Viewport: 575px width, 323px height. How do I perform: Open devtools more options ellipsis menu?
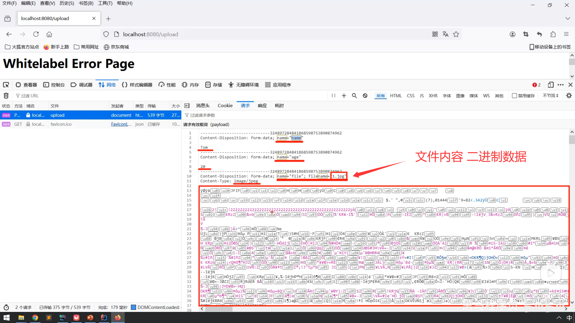tap(561, 85)
